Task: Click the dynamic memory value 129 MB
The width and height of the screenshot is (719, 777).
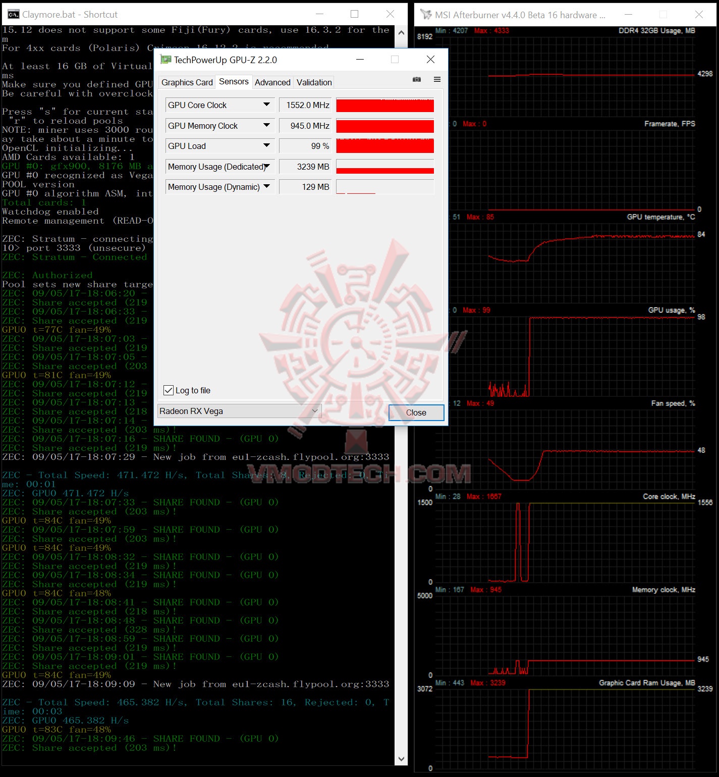Action: pos(305,187)
